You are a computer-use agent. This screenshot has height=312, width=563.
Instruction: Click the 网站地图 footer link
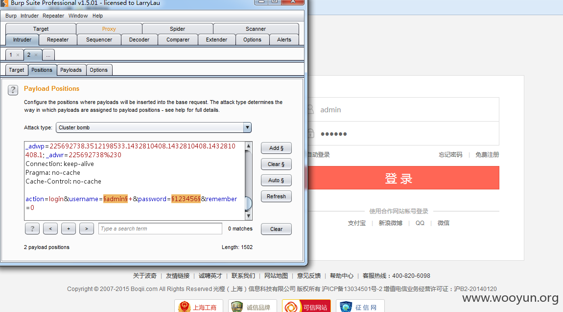(276, 276)
